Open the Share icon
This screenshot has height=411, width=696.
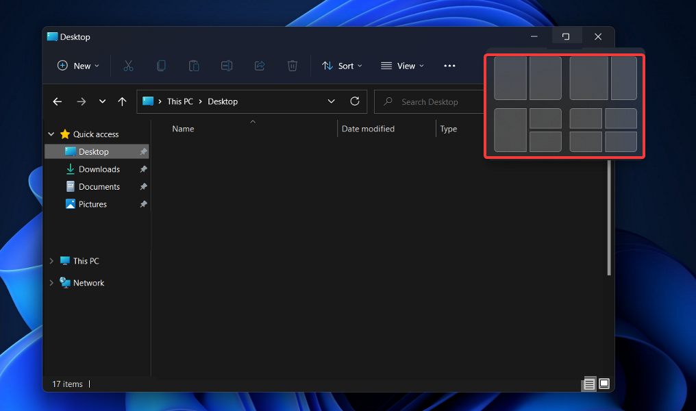(x=260, y=65)
